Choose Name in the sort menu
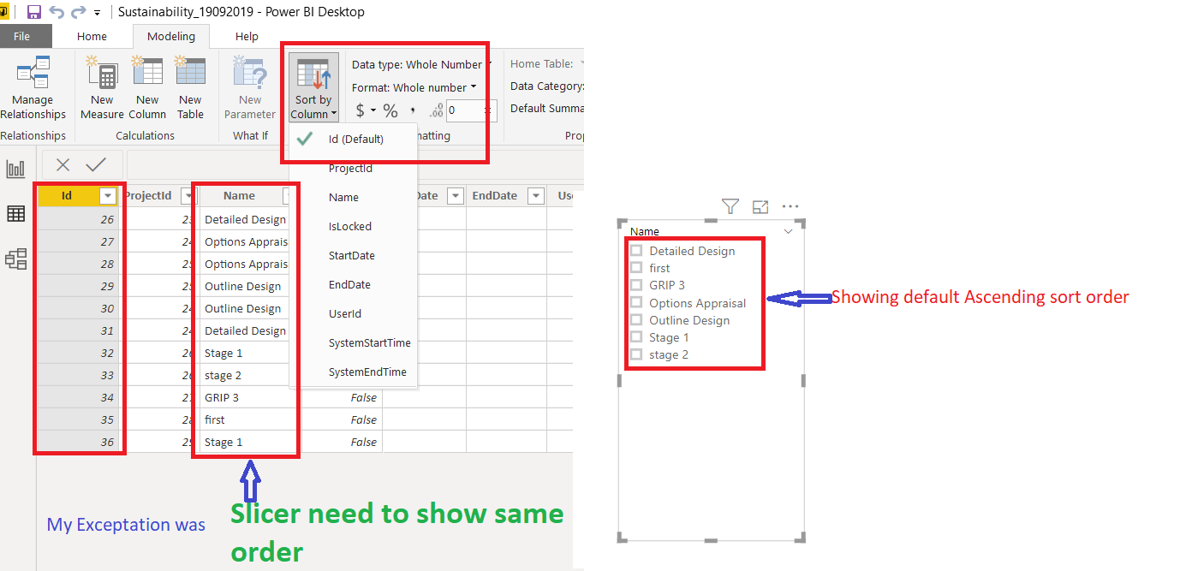Viewport: 1192px width, 571px height. click(x=353, y=197)
